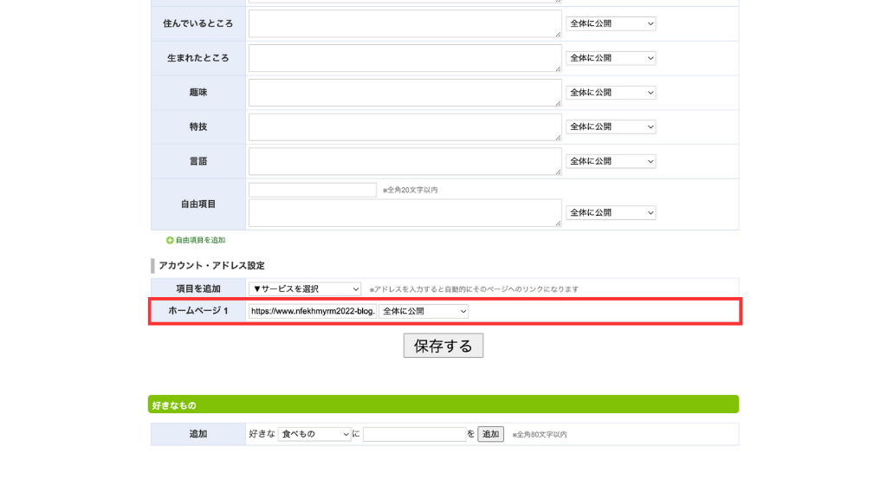Image resolution: width=887 pixels, height=486 pixels.
Task: Click the 住んでいるところ text area
Action: coord(405,23)
